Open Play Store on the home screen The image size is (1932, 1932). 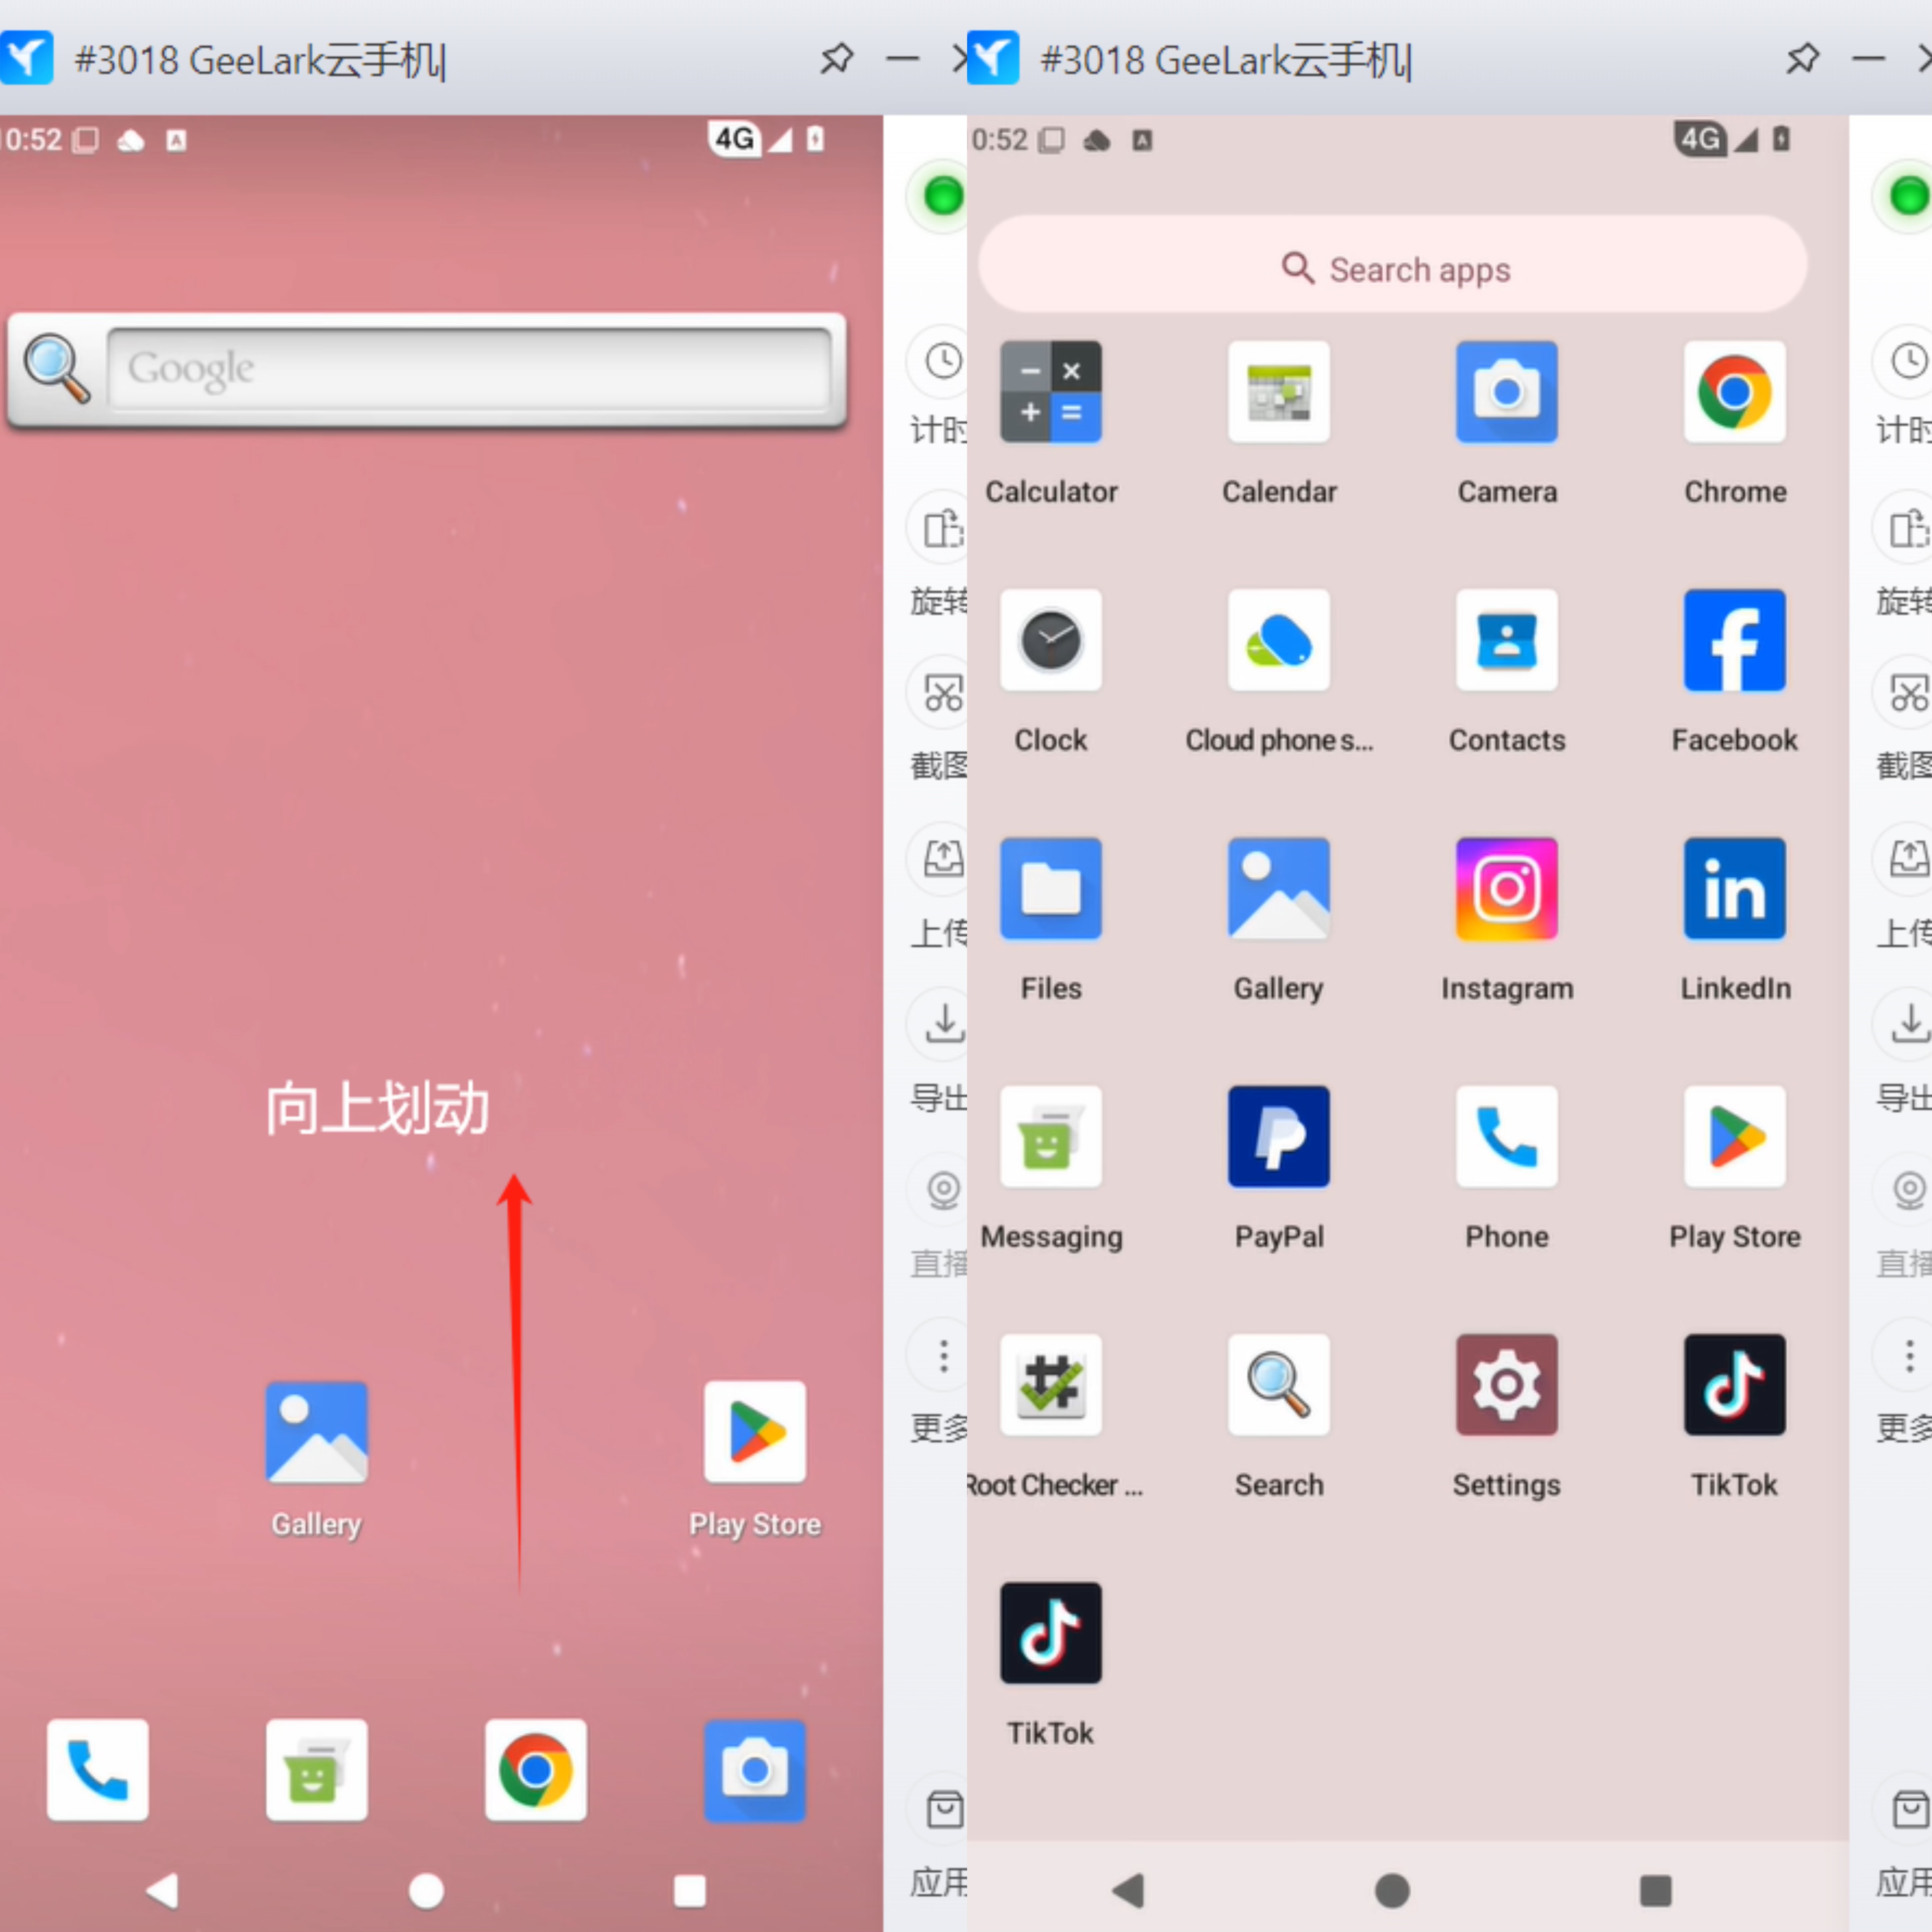(755, 1431)
